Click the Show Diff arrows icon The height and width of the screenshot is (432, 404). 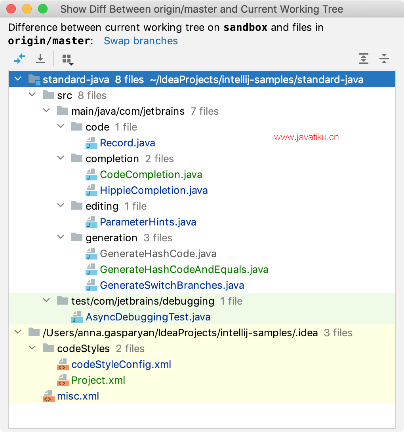(x=19, y=59)
